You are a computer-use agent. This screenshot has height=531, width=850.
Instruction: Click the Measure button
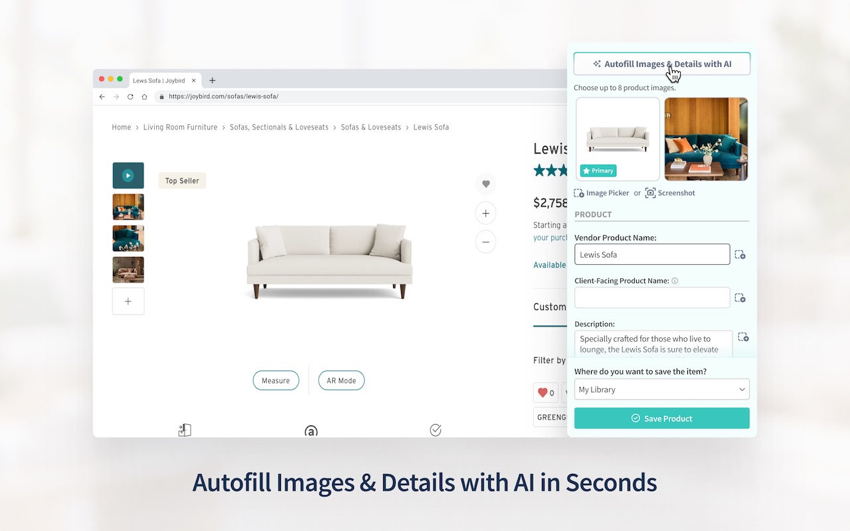pyautogui.click(x=276, y=380)
